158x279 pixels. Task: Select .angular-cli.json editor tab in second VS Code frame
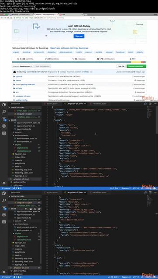pyautogui.click(x=75, y=192)
